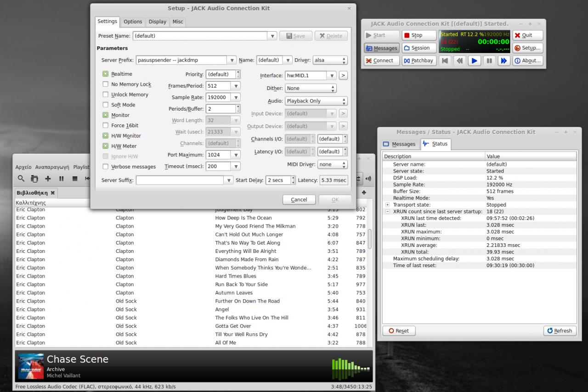Image resolution: width=588 pixels, height=392 pixels.
Task: Click the About info button
Action: coord(527,61)
